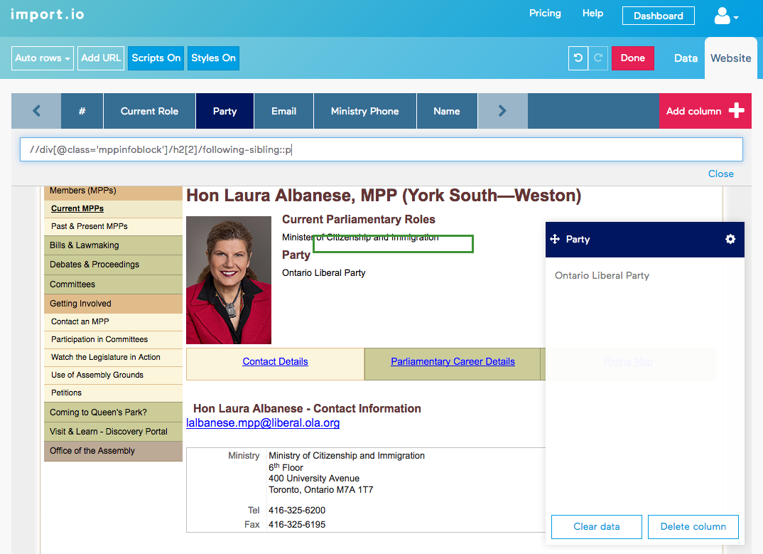Screen dimensions: 763x554
Task: Open Committees sidebar section
Action: point(113,284)
